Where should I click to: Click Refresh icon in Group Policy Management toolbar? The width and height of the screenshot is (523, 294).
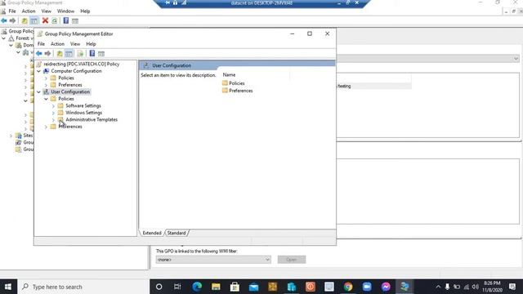(x=55, y=20)
